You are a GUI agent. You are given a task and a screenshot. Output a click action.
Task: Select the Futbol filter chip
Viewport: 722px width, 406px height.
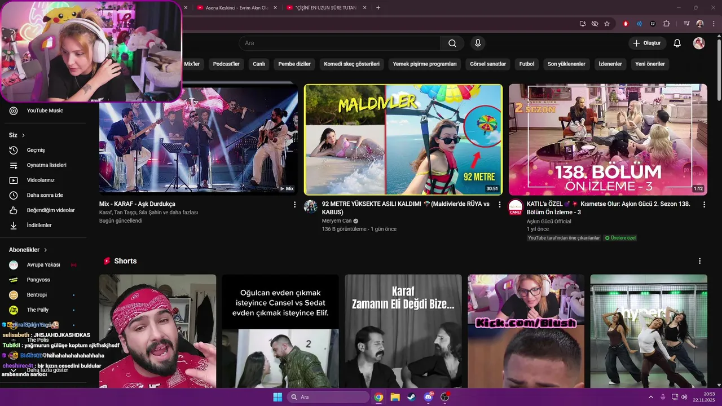click(527, 64)
